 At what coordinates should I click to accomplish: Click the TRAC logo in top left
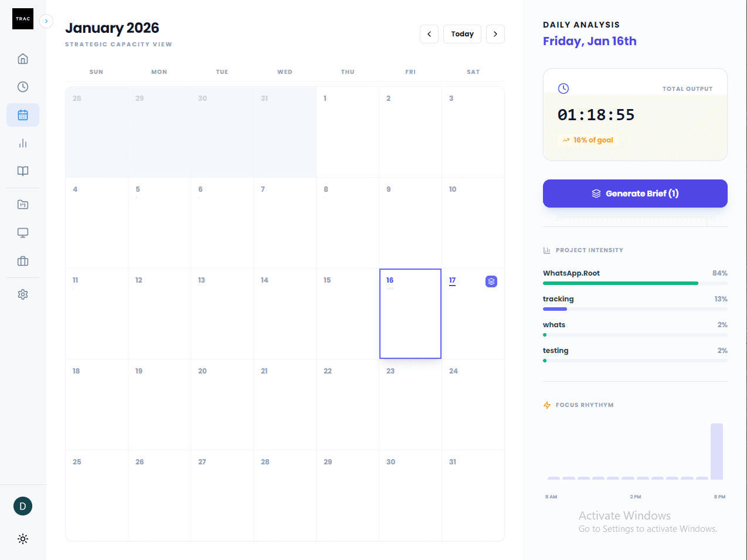(x=22, y=18)
